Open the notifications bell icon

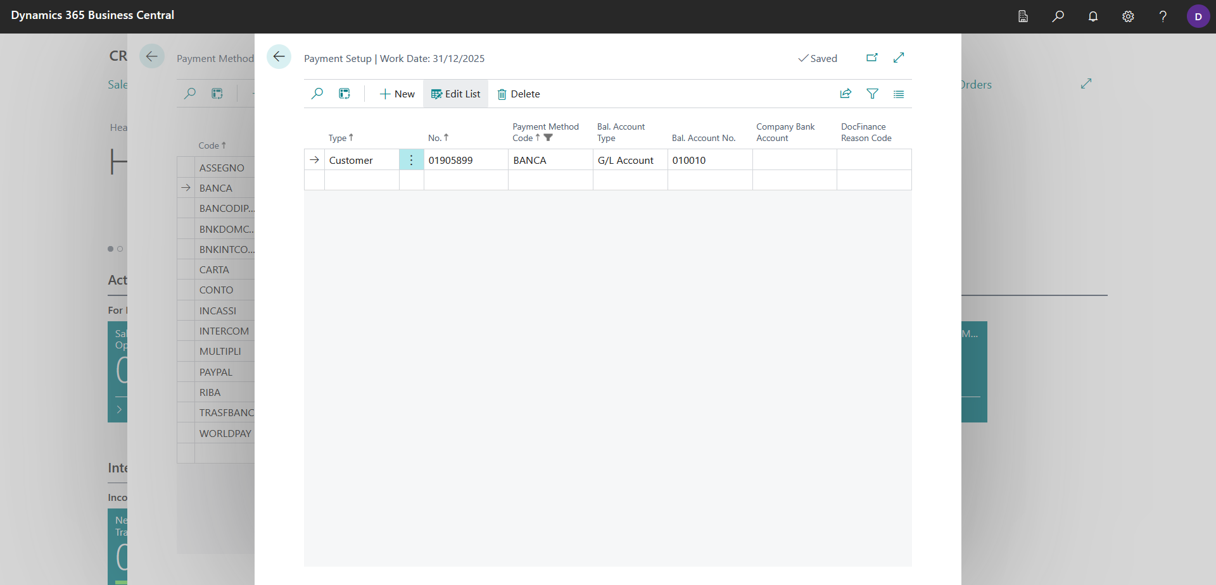[x=1093, y=16]
